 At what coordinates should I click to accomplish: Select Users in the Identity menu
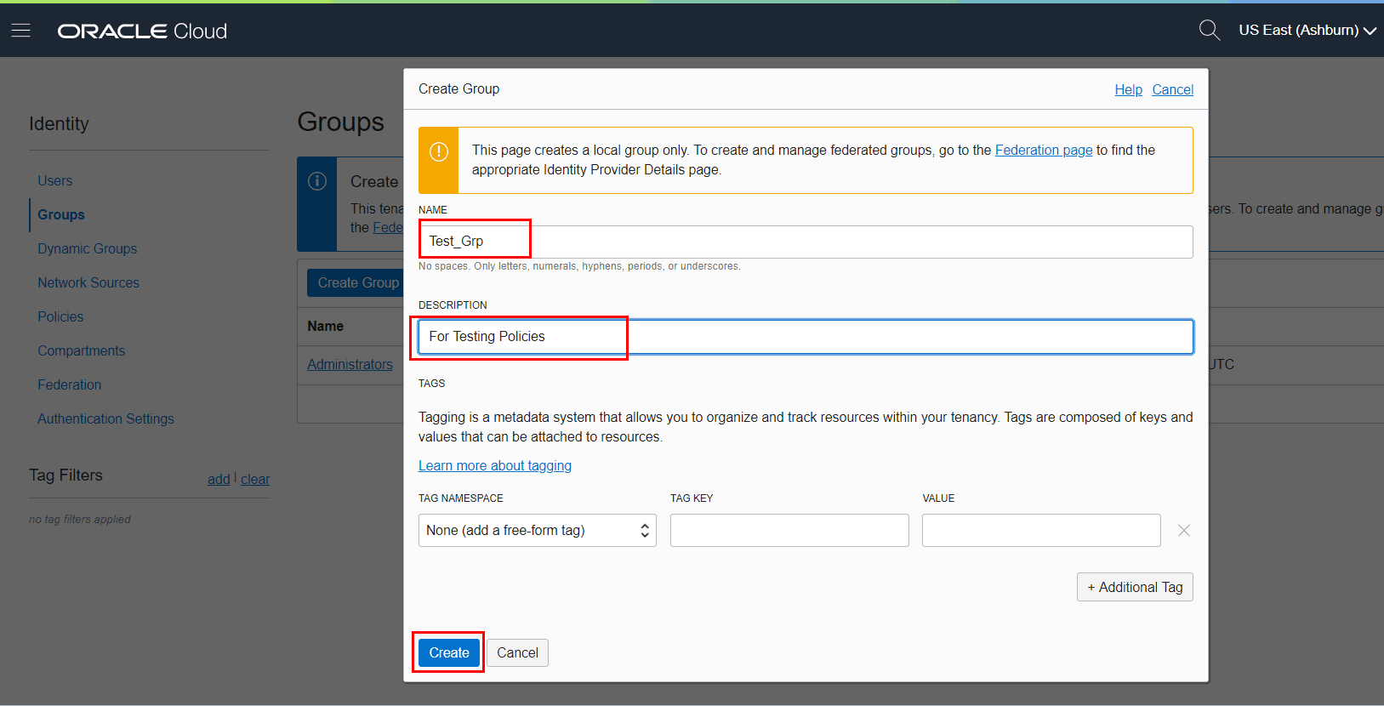(x=55, y=180)
